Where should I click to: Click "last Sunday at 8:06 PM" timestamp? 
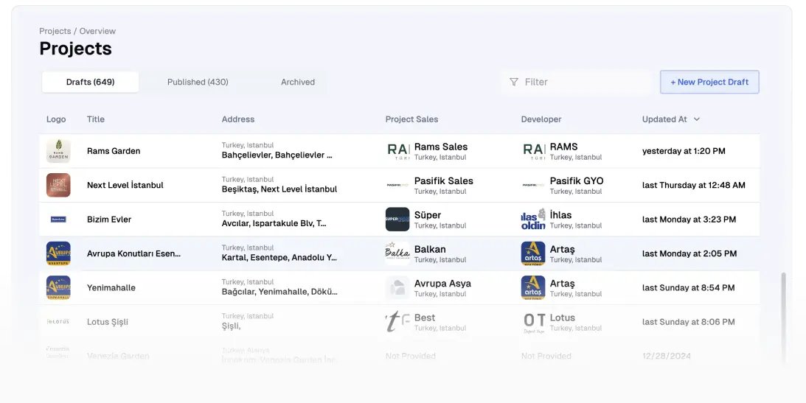point(688,322)
